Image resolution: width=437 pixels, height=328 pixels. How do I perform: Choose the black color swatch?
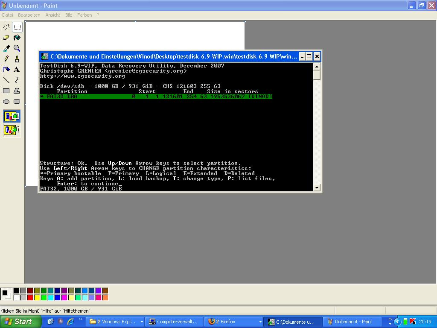pos(17,291)
